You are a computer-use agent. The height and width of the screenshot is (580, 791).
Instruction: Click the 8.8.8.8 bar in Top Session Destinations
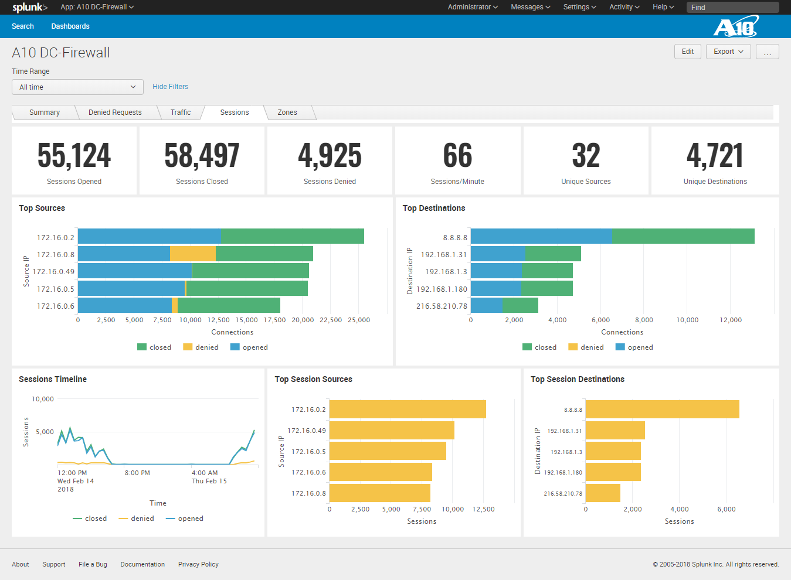point(663,409)
